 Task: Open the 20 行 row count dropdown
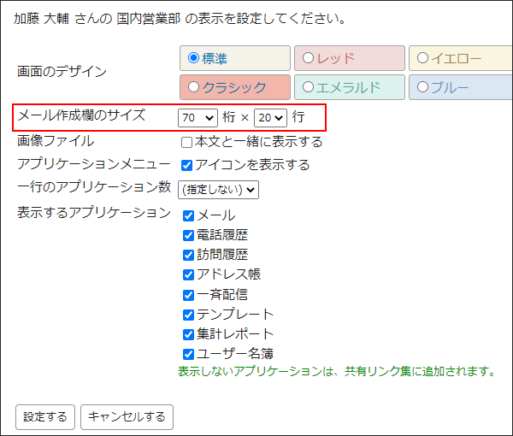click(x=270, y=118)
